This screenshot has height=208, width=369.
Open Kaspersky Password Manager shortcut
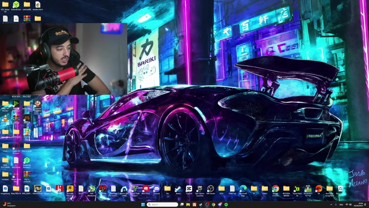(27, 162)
